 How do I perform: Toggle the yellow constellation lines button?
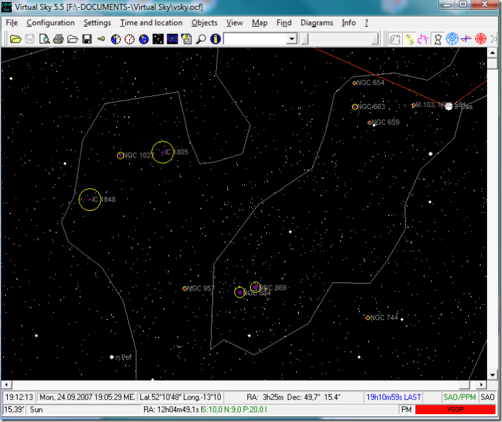(409, 39)
